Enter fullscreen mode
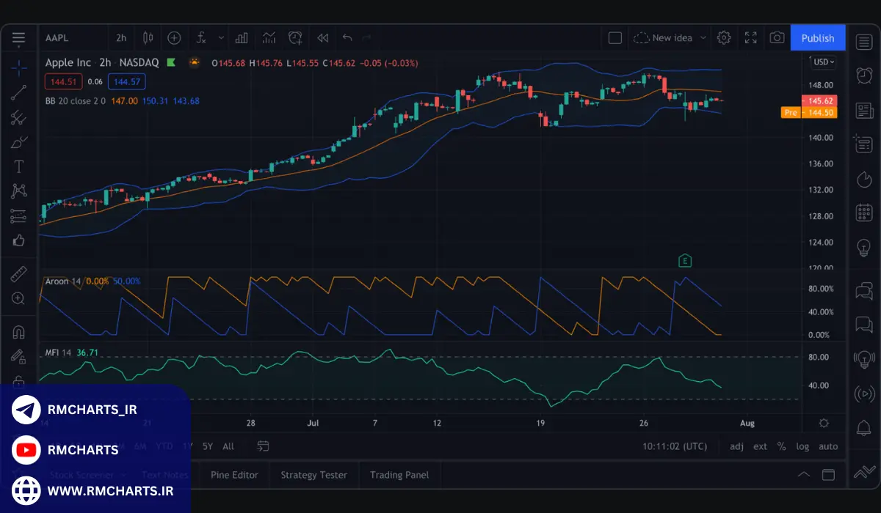This screenshot has width=881, height=513. coord(750,38)
